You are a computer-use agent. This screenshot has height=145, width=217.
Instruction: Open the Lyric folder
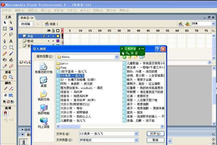pos(62,64)
